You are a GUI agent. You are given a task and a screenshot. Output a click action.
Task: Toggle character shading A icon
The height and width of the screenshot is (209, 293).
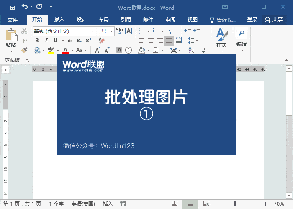point(119,50)
